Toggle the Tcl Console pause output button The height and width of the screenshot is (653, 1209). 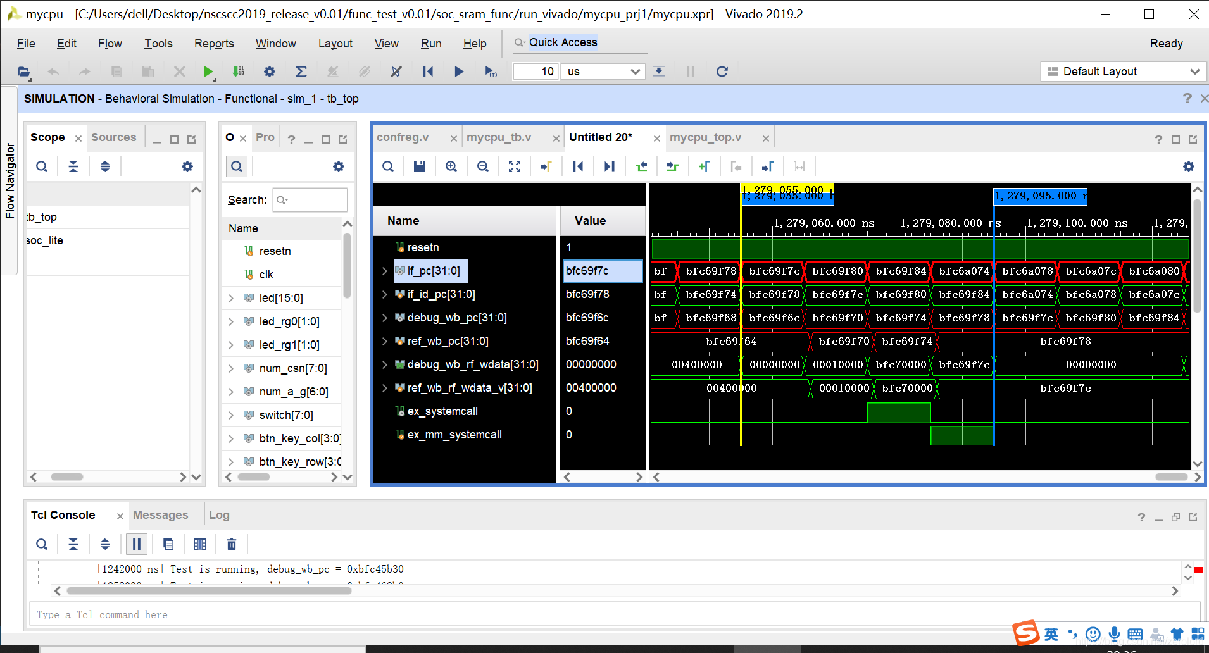[x=137, y=544]
